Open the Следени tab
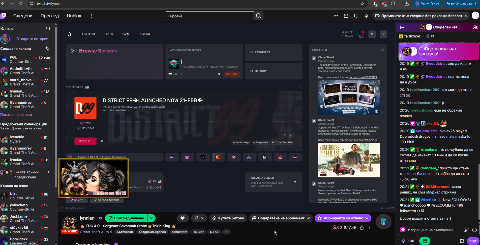This screenshot has height=245, width=480. coord(23,16)
